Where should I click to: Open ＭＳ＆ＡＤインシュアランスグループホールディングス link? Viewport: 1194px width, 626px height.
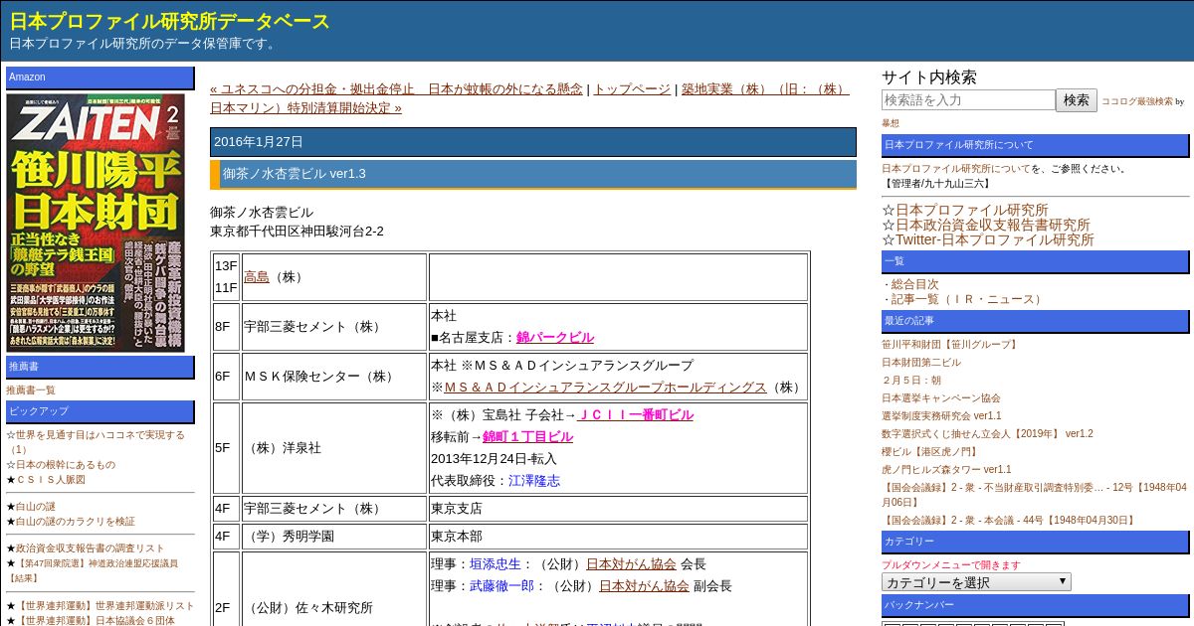coord(605,387)
